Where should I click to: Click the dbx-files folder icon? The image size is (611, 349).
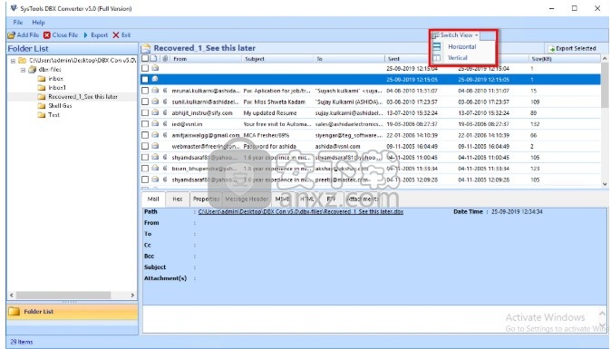pyautogui.click(x=33, y=70)
